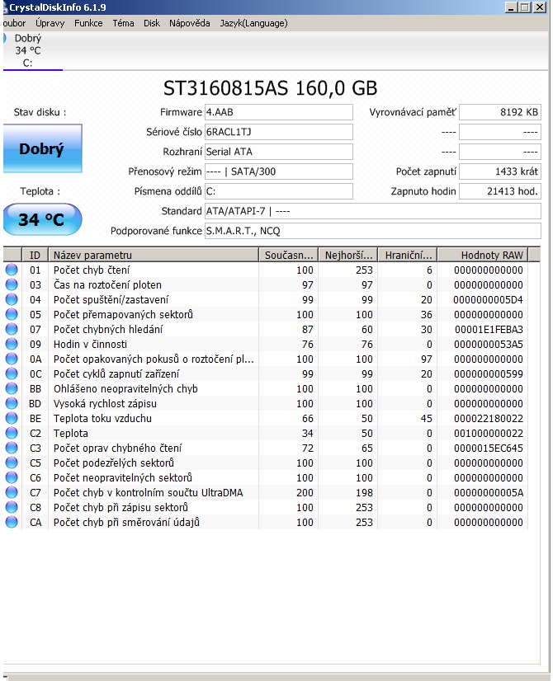Click the Zapnuto hodin field 21413 hod.
The width and height of the screenshot is (553, 681).
tap(500, 191)
